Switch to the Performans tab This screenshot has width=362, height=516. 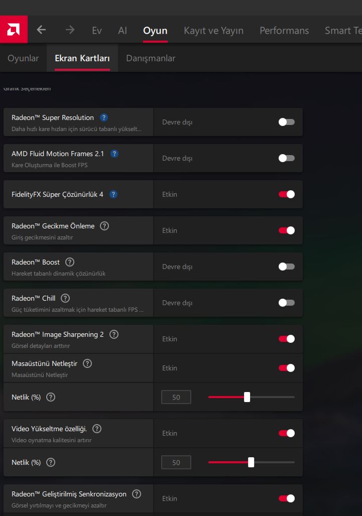pos(284,31)
